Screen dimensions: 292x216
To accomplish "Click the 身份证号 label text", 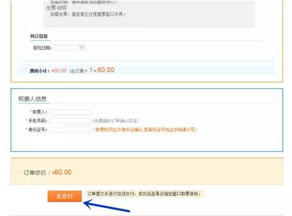I will pyautogui.click(x=37, y=130).
